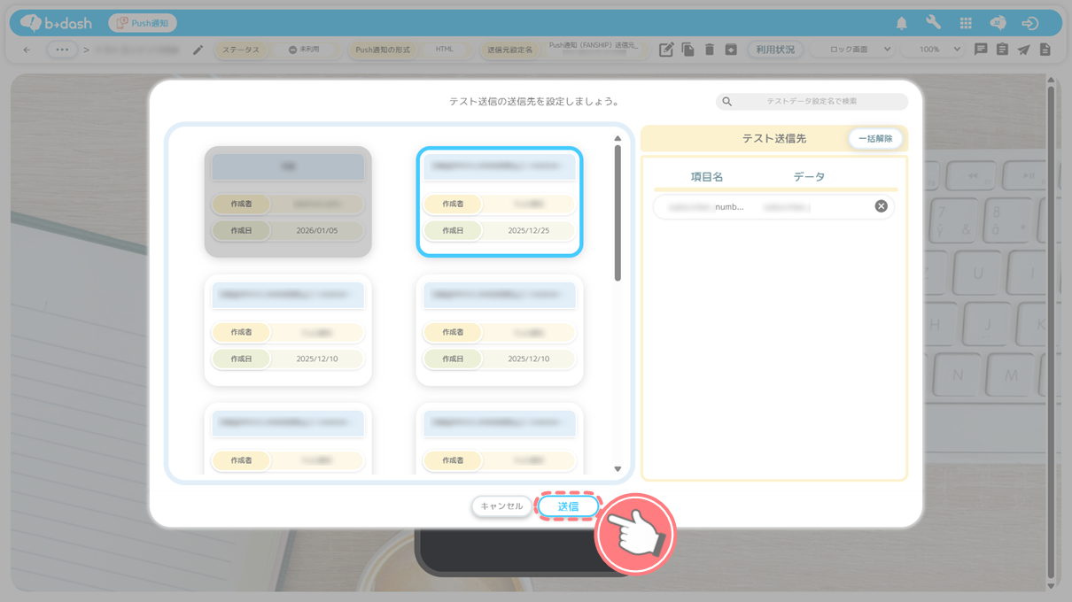Select the grayed card dated 2026/01/05
The width and height of the screenshot is (1072, 602).
[x=288, y=202]
